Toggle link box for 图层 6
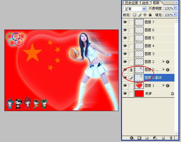181x142 pixels. (x=131, y=30)
